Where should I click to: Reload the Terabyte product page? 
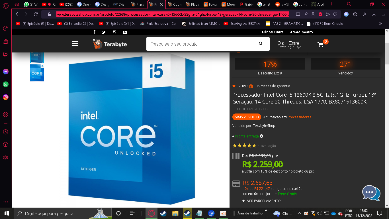pos(36,14)
